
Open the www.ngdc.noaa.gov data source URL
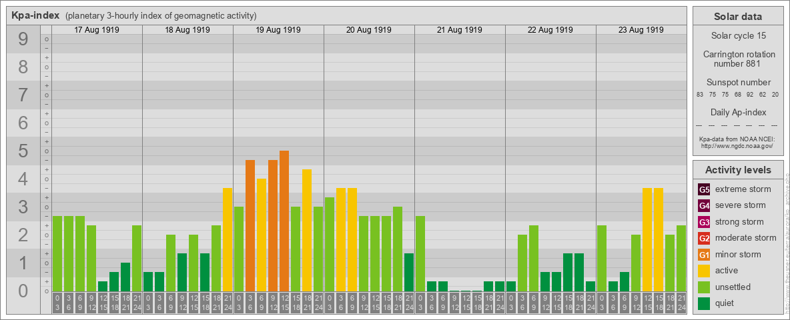click(737, 145)
